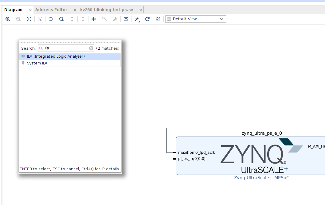
Task: Open Customize Block via the wrench icon
Action: [115, 19]
